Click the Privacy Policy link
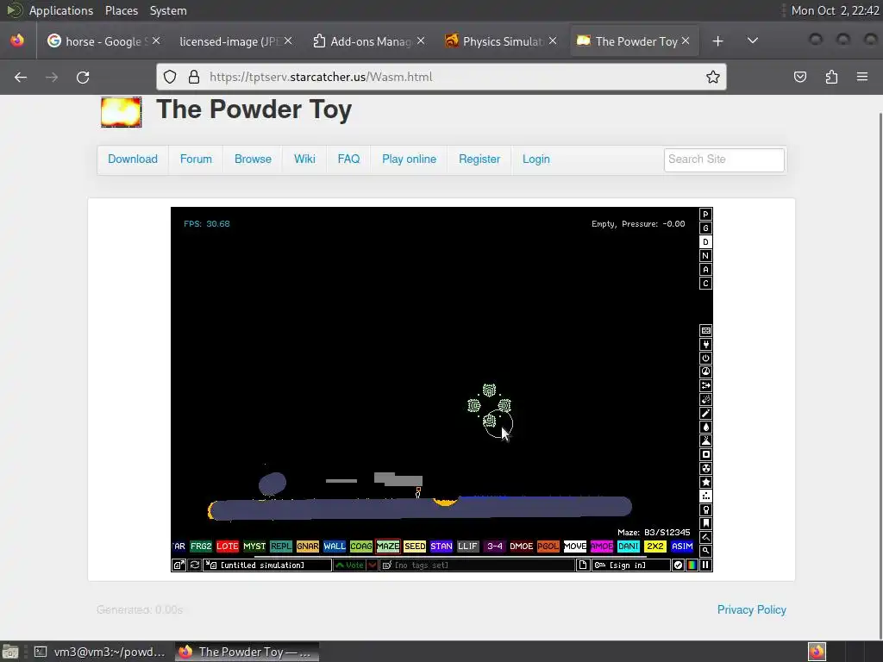 751,609
